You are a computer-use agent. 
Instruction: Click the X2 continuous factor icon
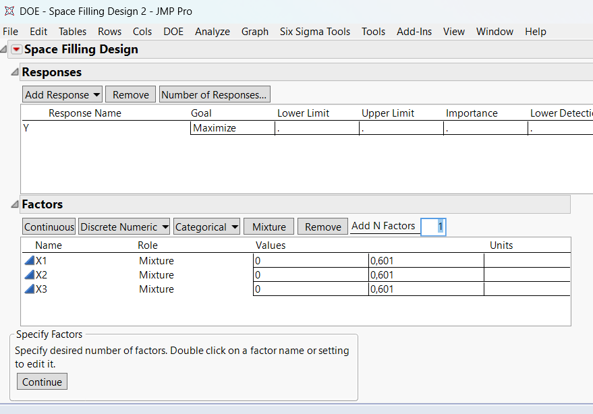[x=29, y=275]
